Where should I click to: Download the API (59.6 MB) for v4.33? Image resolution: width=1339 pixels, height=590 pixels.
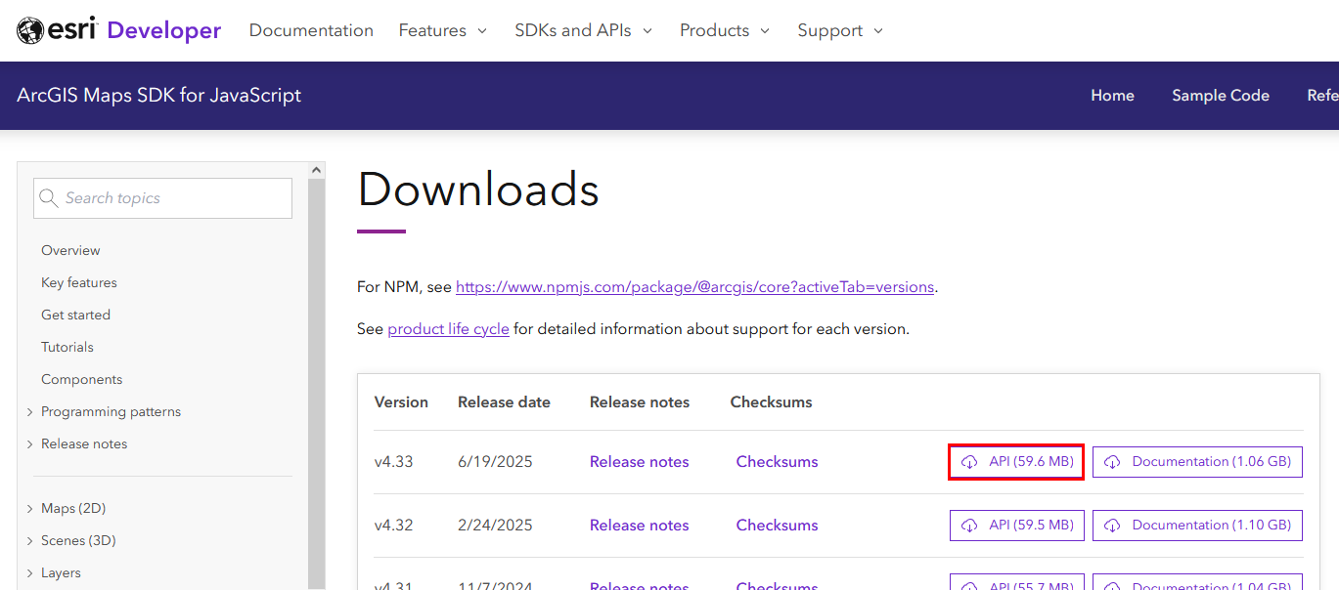tap(1017, 462)
